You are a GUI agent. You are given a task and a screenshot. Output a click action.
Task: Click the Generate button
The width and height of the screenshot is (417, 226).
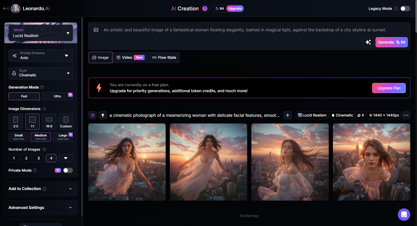click(391, 42)
